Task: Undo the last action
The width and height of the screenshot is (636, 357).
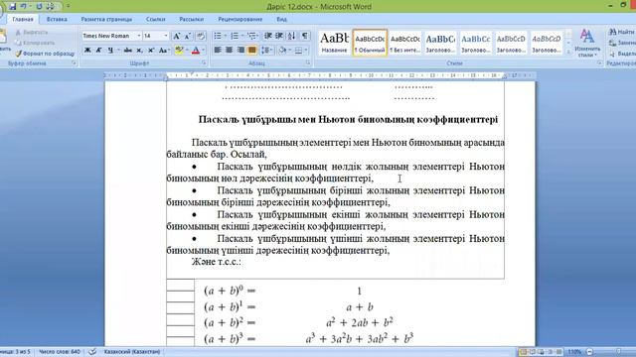Action: coord(24,7)
